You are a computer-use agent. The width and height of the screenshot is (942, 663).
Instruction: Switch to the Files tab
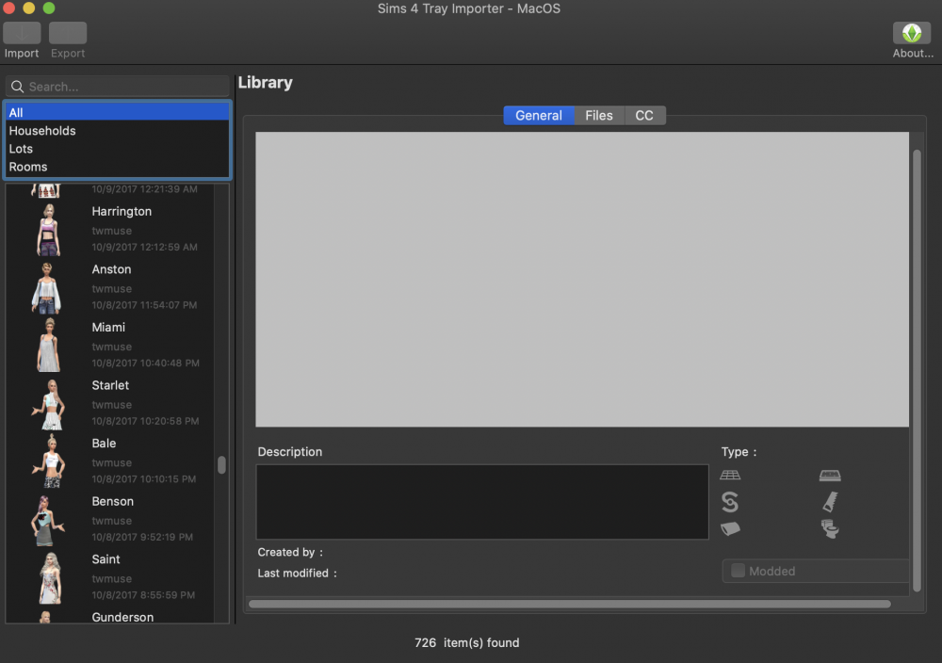[599, 115]
